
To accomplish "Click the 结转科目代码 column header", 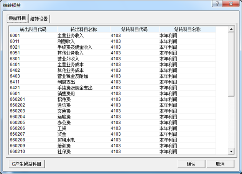I will (134, 29).
